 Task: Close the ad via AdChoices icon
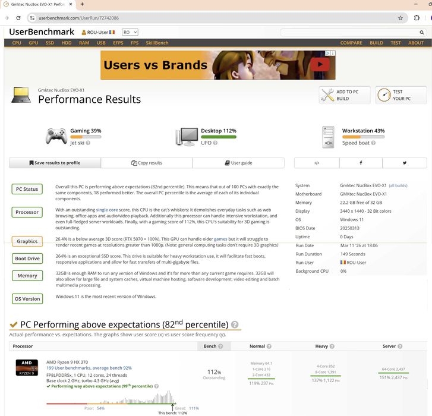(x=327, y=53)
